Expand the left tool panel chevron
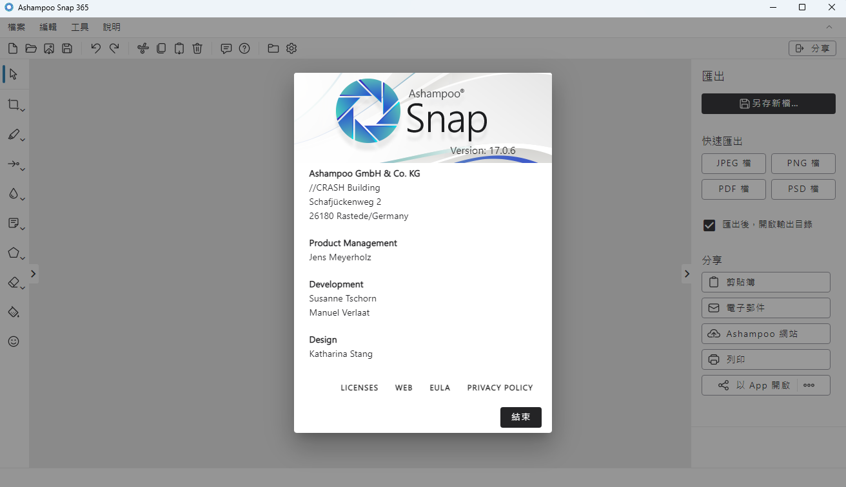Image resolution: width=846 pixels, height=487 pixels. pos(34,274)
